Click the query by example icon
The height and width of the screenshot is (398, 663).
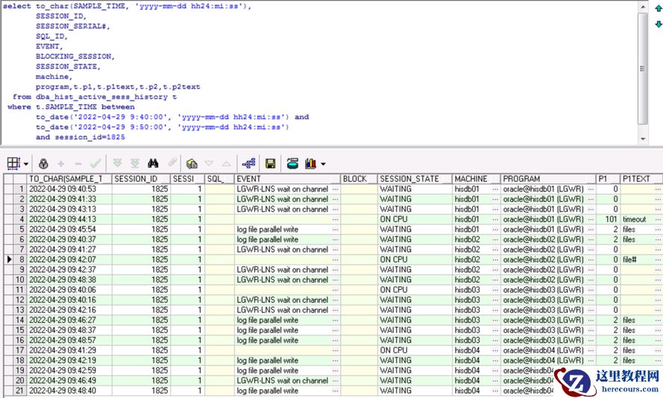(192, 163)
